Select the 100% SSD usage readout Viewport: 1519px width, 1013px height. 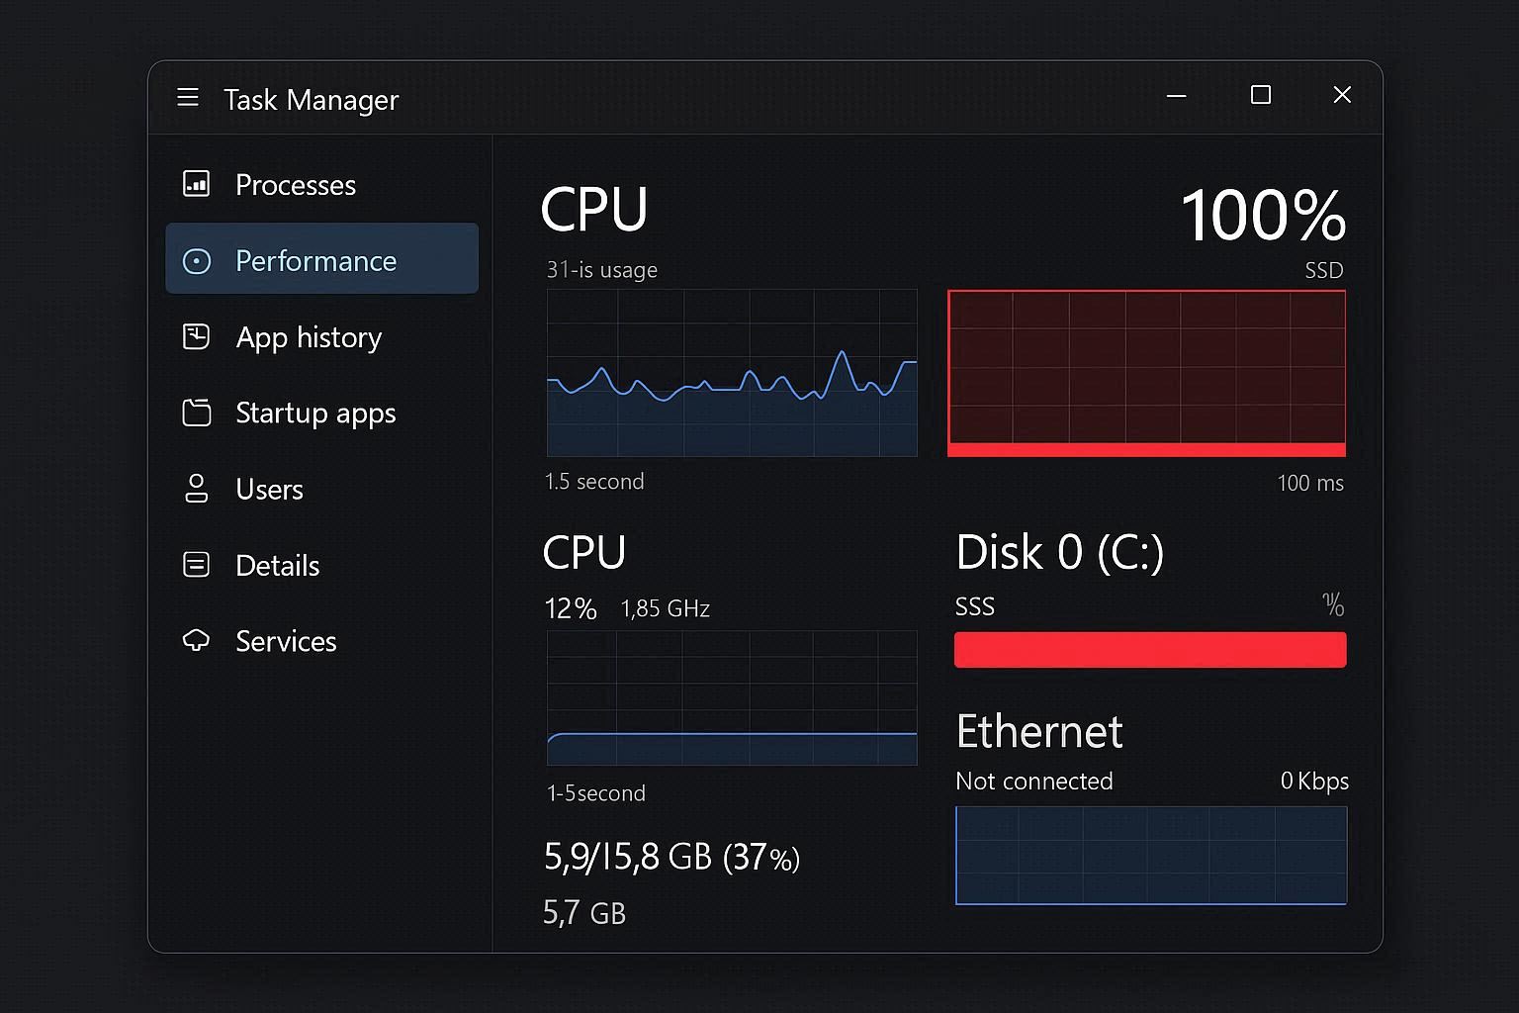1263,214
